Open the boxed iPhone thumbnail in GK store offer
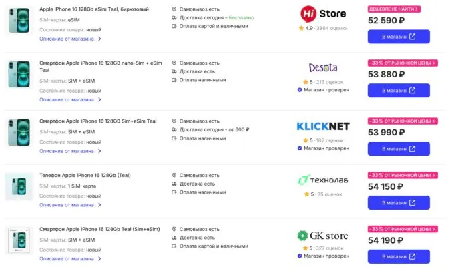 coord(17,241)
